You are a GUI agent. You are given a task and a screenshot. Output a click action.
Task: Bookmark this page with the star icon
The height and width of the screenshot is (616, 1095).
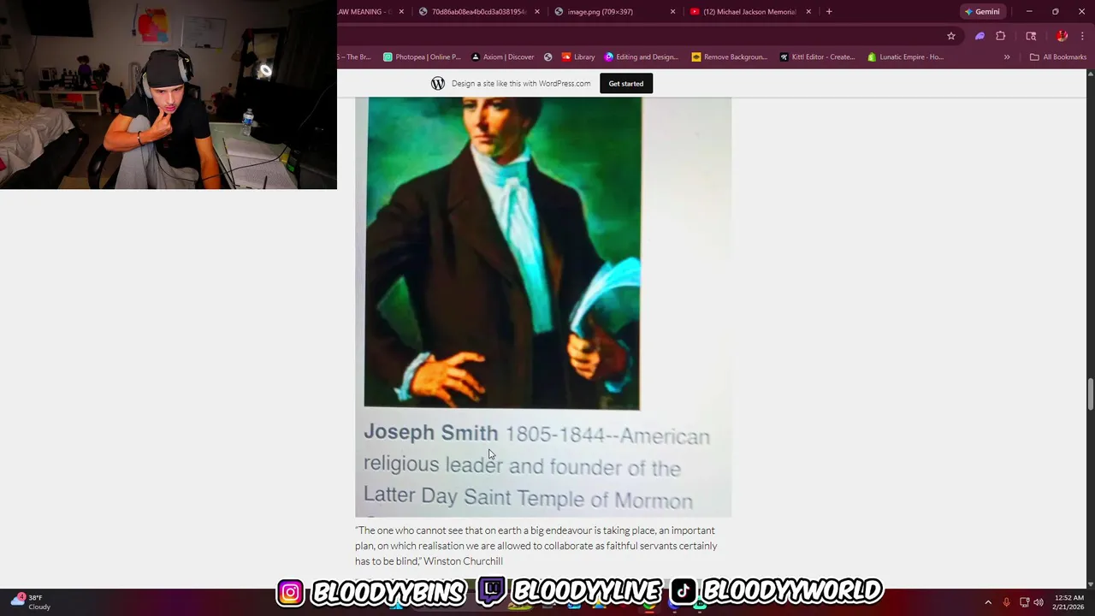coord(950,36)
